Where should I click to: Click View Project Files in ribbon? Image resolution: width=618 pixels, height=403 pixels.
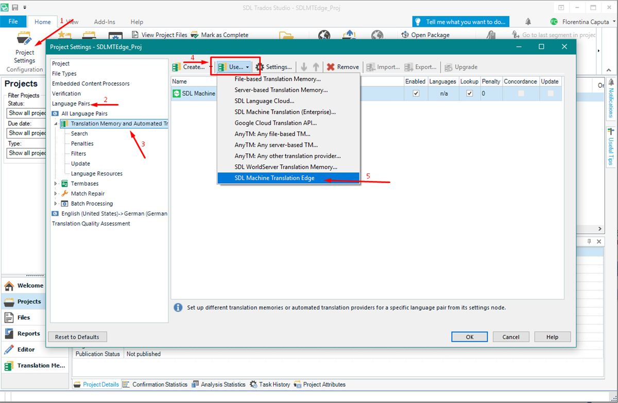point(160,35)
